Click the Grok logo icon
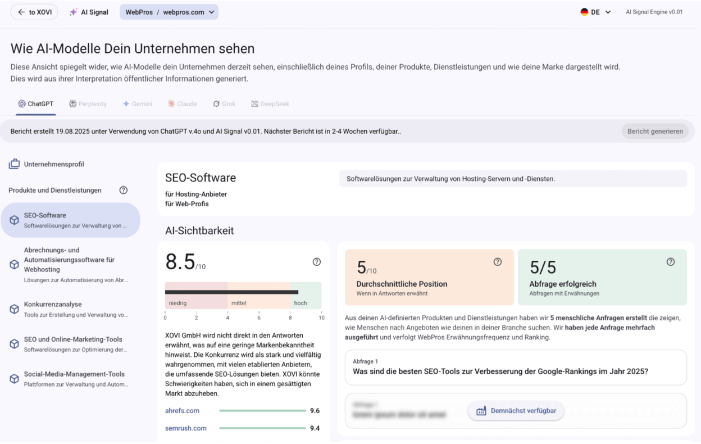Screen dimensions: 701x444 [216, 104]
